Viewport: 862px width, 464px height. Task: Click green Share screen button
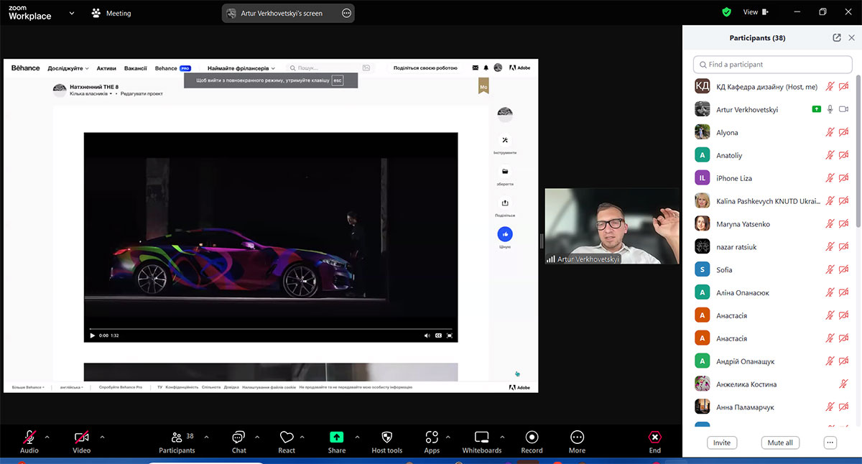tap(337, 440)
